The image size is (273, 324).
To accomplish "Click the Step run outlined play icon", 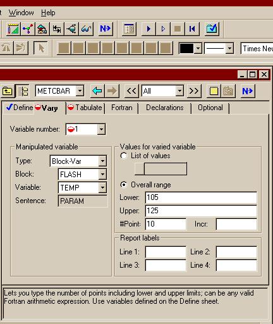I will click(163, 28).
